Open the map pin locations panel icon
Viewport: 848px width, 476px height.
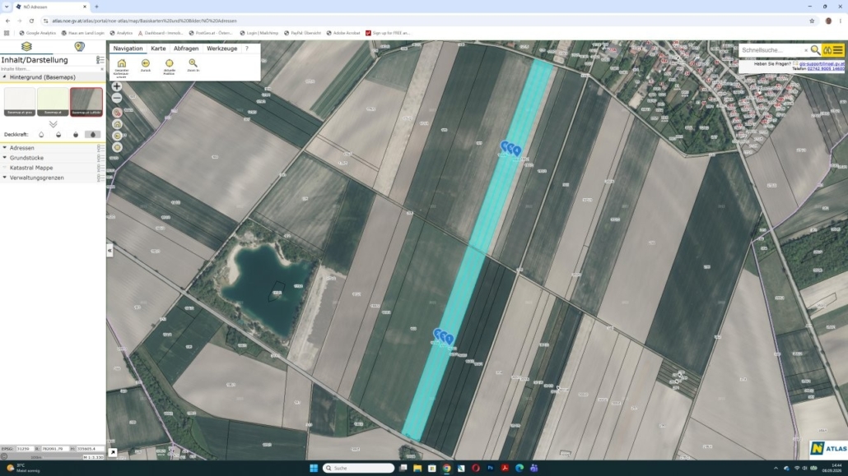(x=79, y=47)
